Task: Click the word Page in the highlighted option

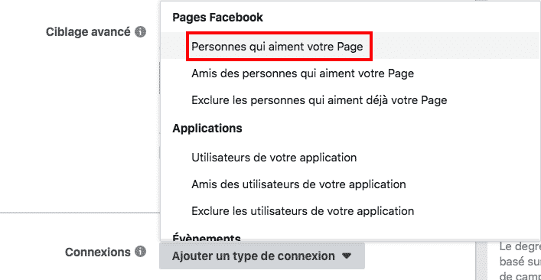Action: pyautogui.click(x=350, y=46)
